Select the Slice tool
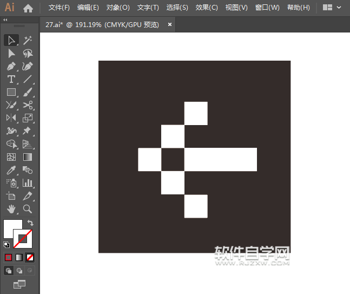 click(x=28, y=196)
